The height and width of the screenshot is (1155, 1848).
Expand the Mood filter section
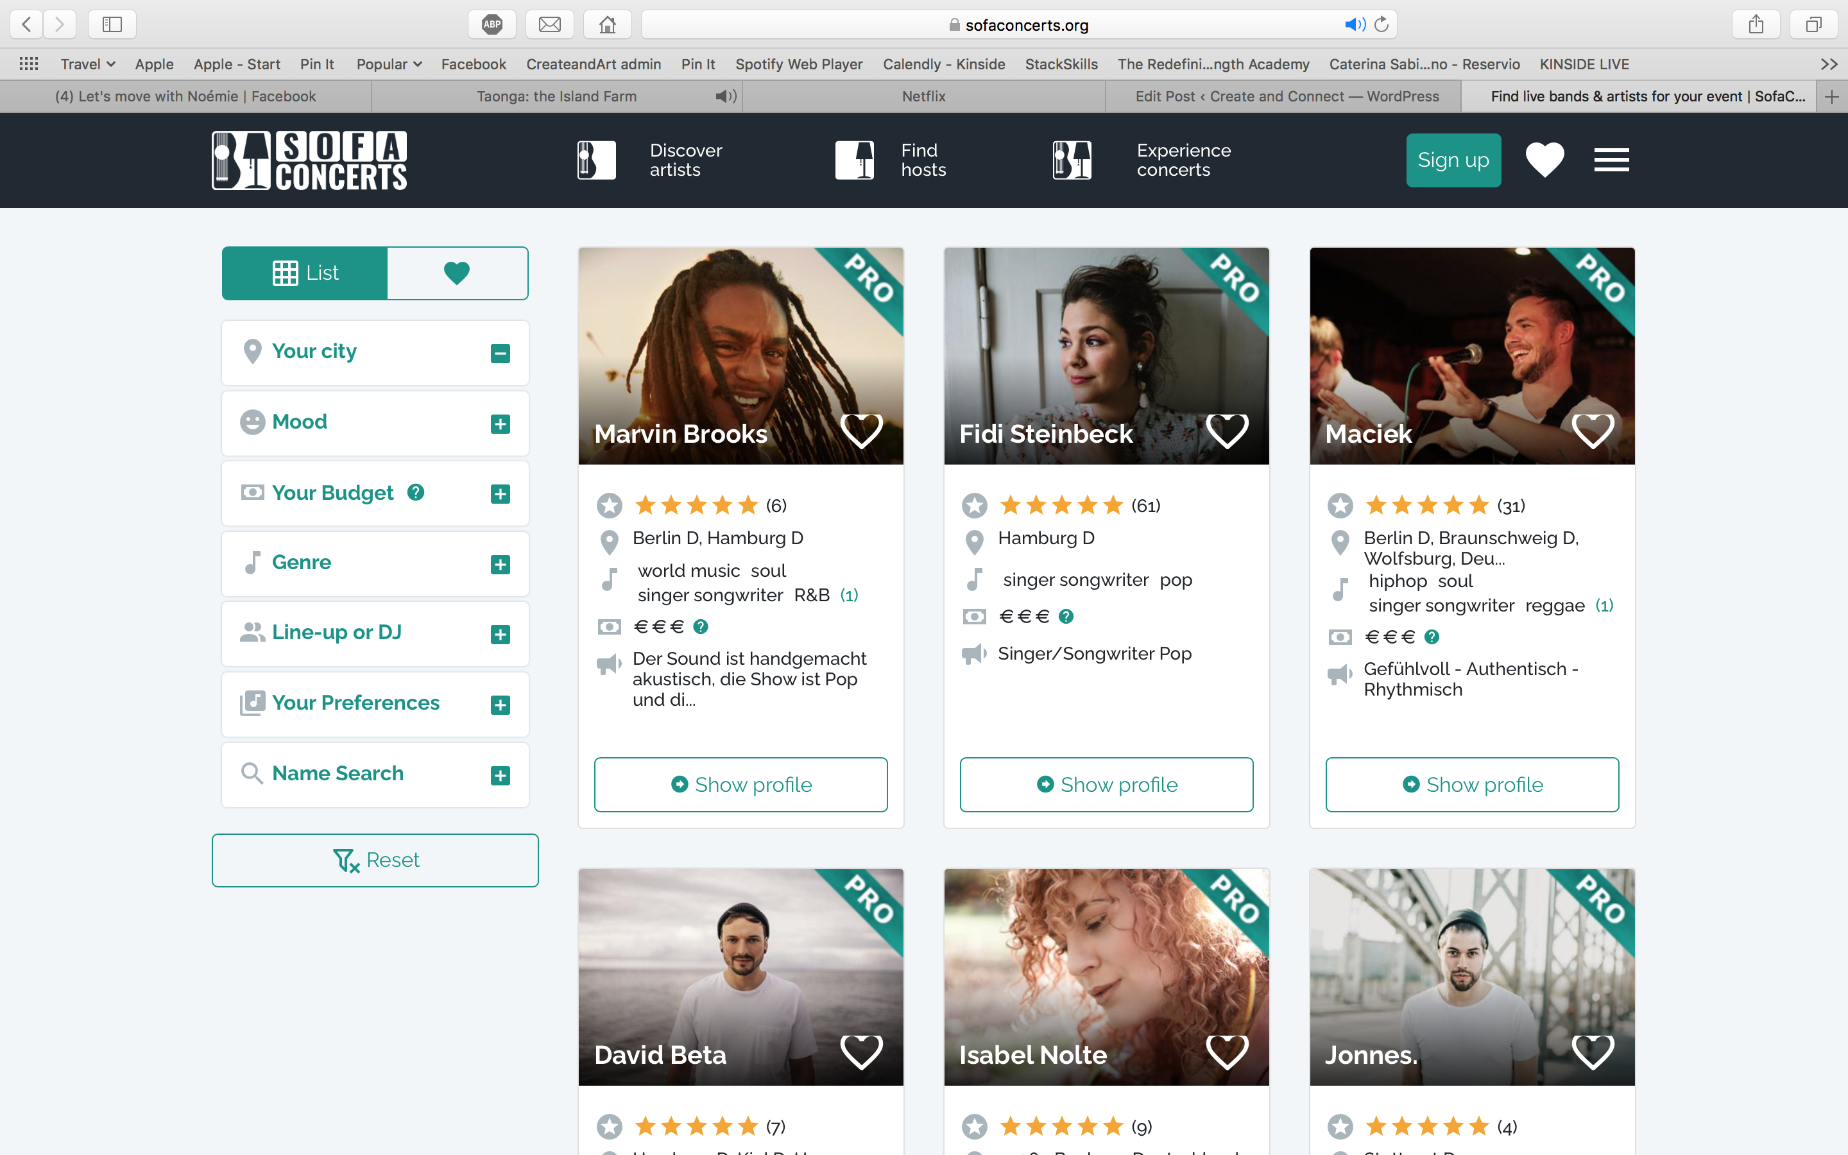pyautogui.click(x=501, y=424)
